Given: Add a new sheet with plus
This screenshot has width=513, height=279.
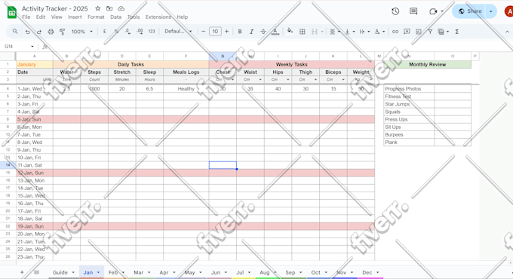Looking at the screenshot, I should point(22,272).
